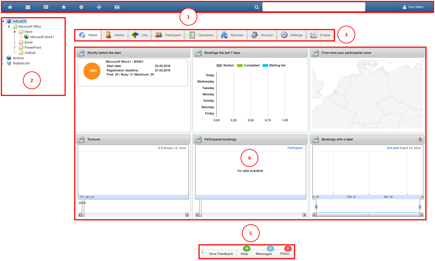This screenshot has height=261, width=435.
Task: Click left range handle in label chart
Action: tap(316, 207)
